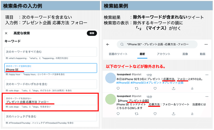Go back using the left arrow
This screenshot has height=130, width=214.
pyautogui.click(x=108, y=44)
